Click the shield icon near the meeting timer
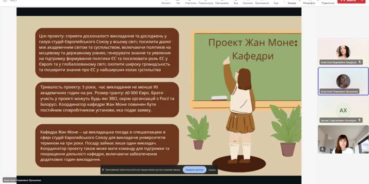Viewport: 369px width, 184px height. (x=5, y=1)
